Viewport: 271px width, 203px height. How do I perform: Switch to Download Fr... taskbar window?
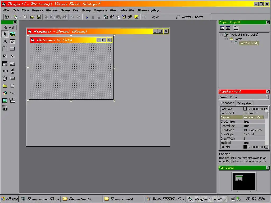[x=40, y=199]
